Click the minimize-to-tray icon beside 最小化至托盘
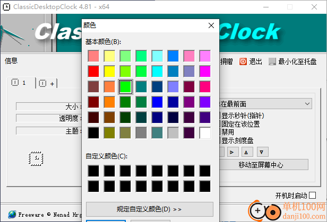Viewport: 327px width, 222px height. click(272, 61)
